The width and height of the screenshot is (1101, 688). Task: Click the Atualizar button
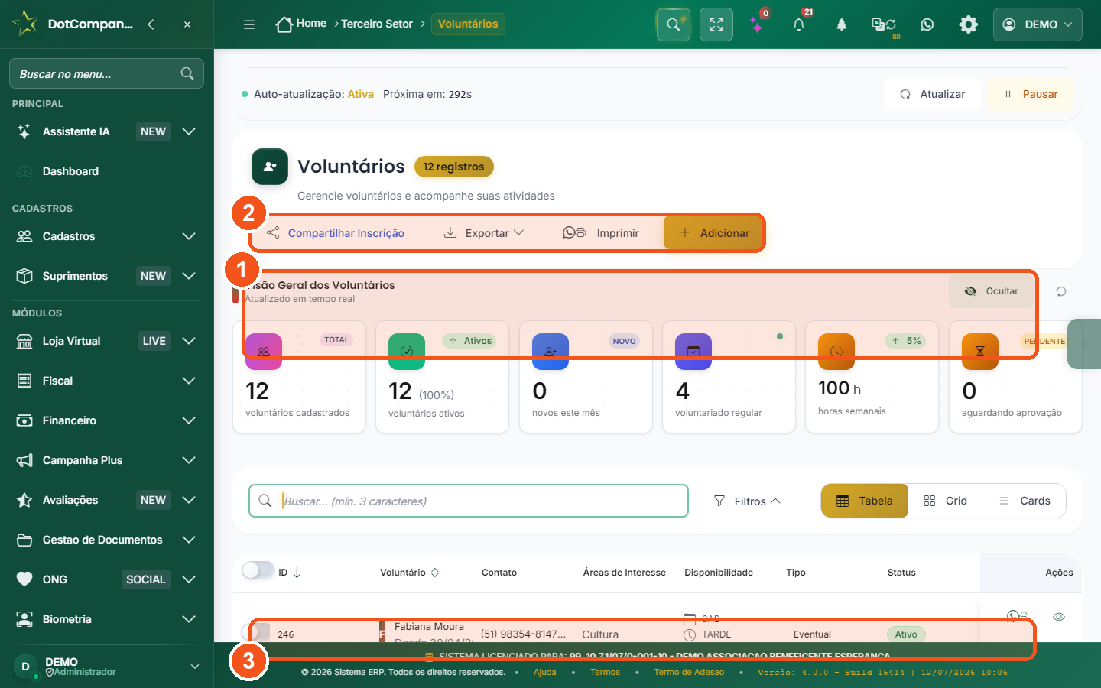(x=933, y=94)
